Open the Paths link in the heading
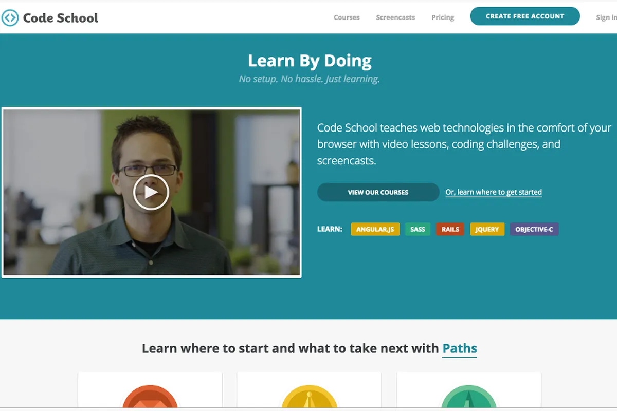Viewport: 617px width, 411px height. click(460, 349)
